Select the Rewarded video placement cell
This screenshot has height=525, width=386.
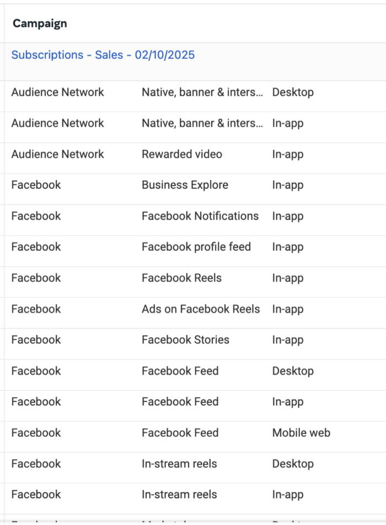(182, 154)
